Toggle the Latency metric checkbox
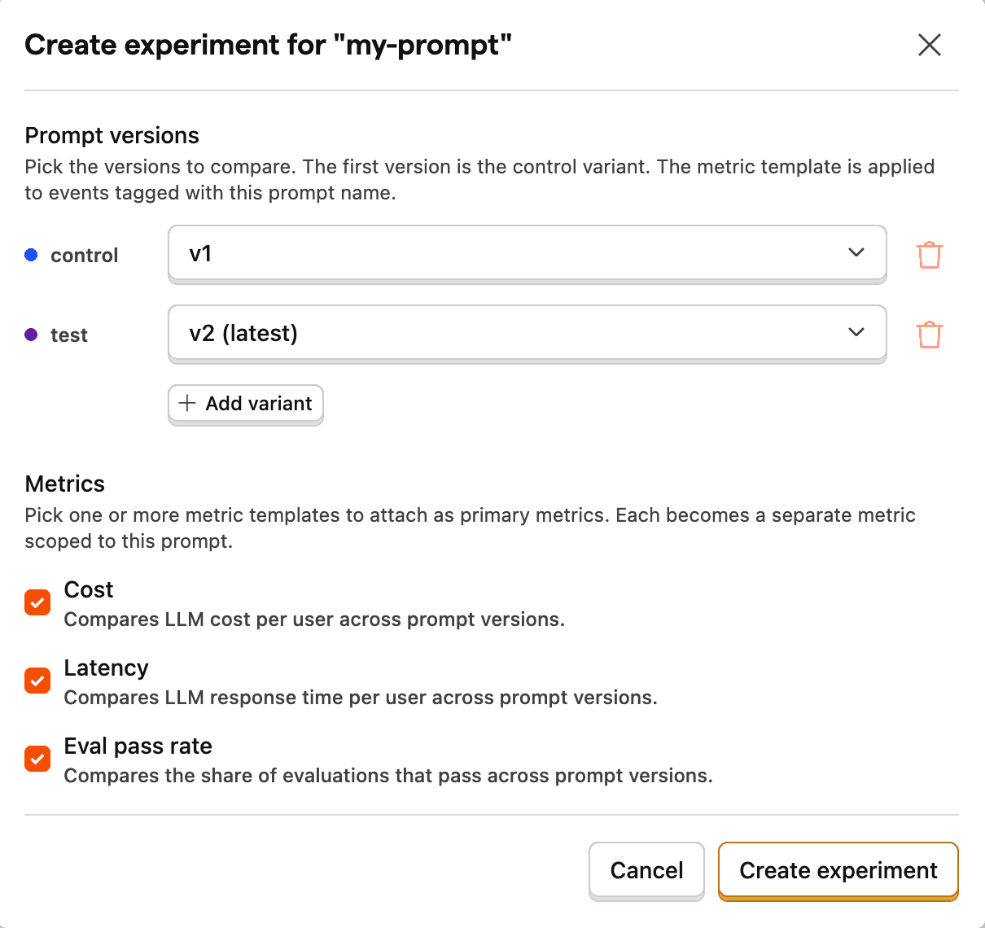985x928 pixels. 37,681
